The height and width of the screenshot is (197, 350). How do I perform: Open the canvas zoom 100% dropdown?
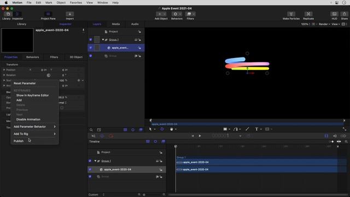(x=305, y=24)
